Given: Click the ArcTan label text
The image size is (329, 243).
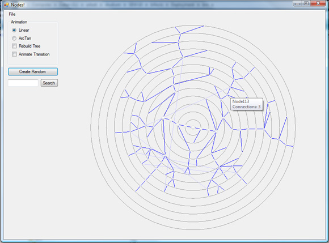Looking at the screenshot, I should (25, 38).
